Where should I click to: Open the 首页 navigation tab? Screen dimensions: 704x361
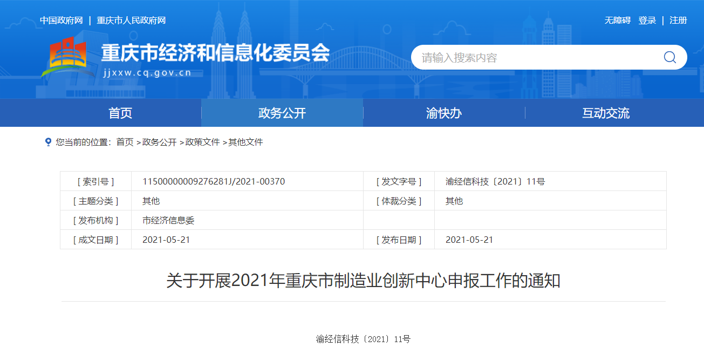point(120,113)
